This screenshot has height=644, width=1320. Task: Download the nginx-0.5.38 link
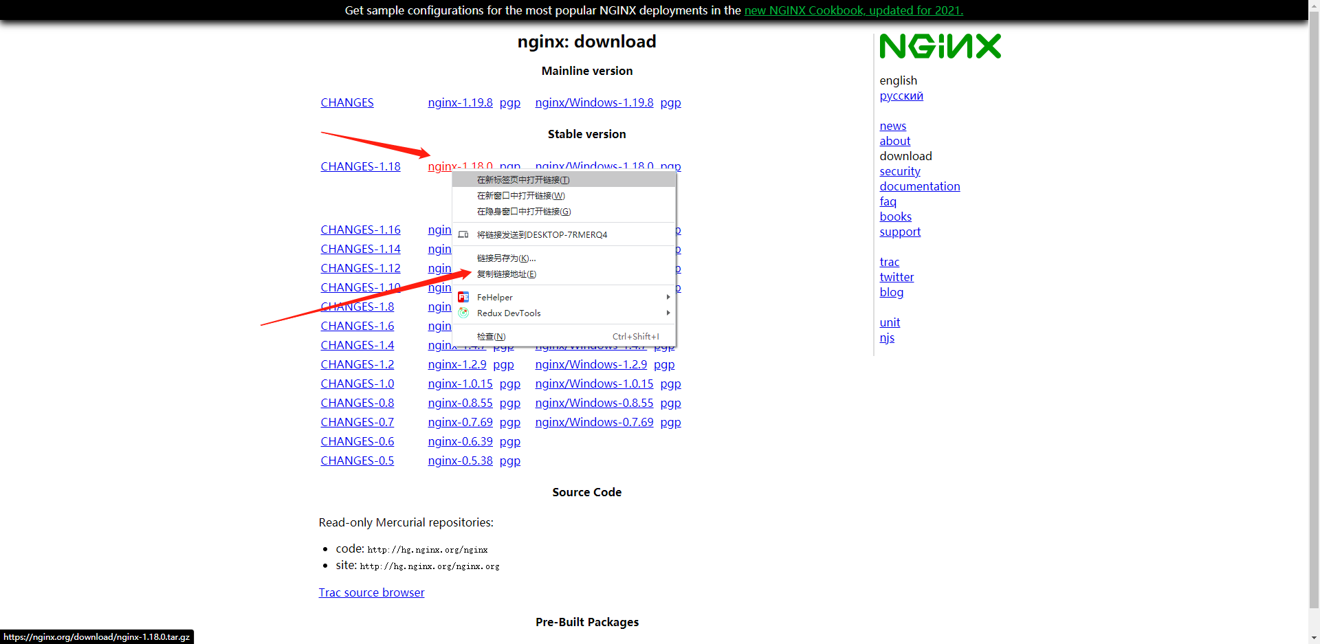[x=460, y=460]
